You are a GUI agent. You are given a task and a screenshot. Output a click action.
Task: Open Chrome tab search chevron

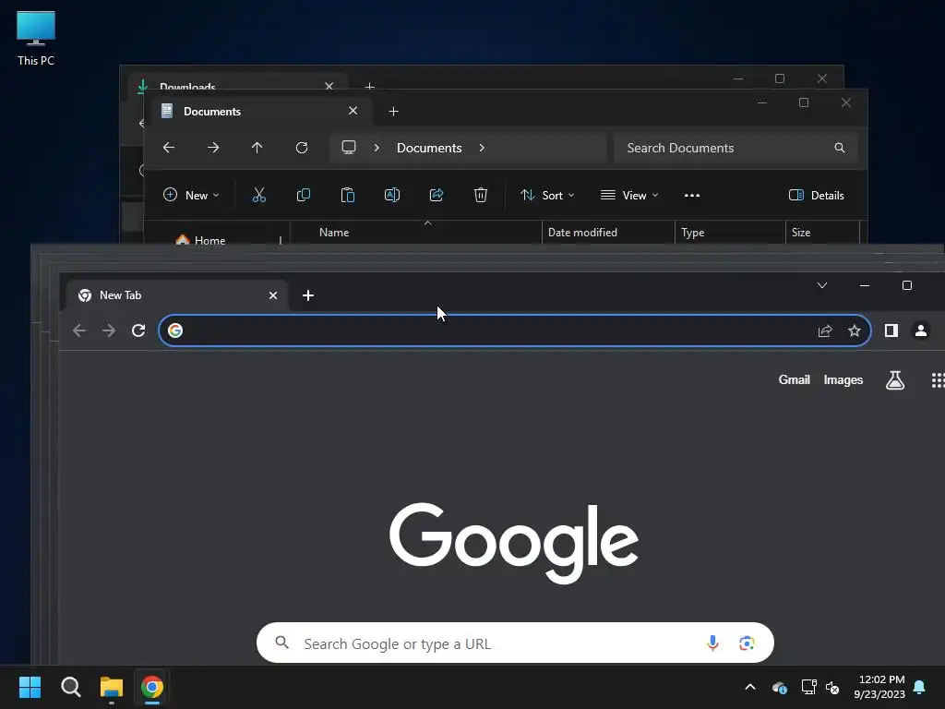[x=822, y=285]
